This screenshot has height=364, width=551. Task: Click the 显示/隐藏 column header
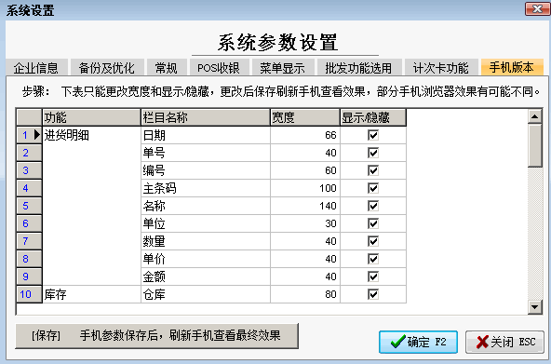coord(373,117)
